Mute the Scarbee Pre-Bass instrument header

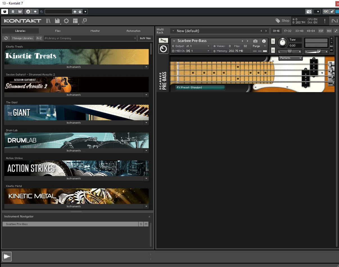(x=273, y=50)
